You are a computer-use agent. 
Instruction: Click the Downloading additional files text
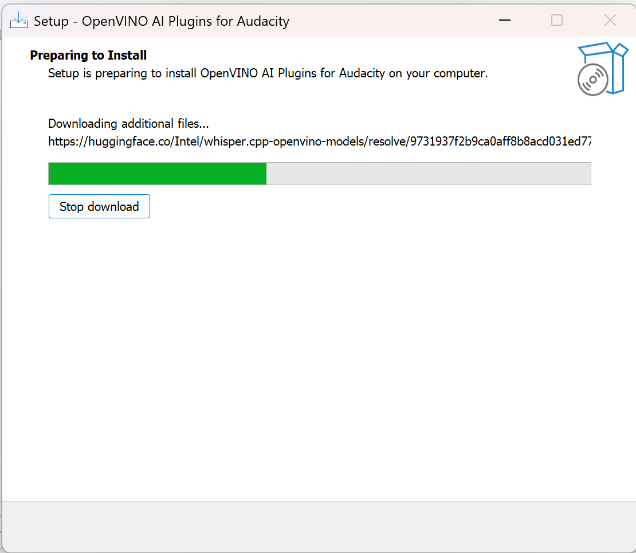[128, 123]
